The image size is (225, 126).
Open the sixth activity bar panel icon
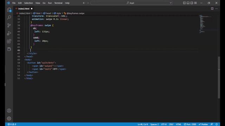[x=9, y=49]
